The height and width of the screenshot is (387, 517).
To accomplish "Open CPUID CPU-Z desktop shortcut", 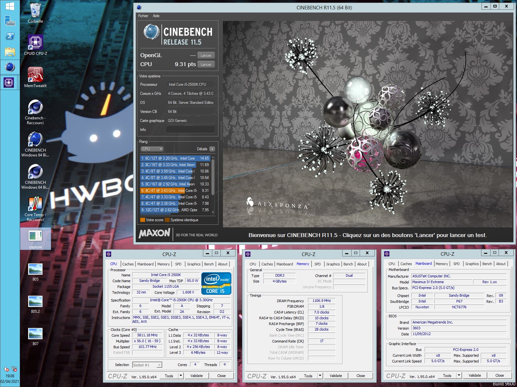I will [35, 45].
